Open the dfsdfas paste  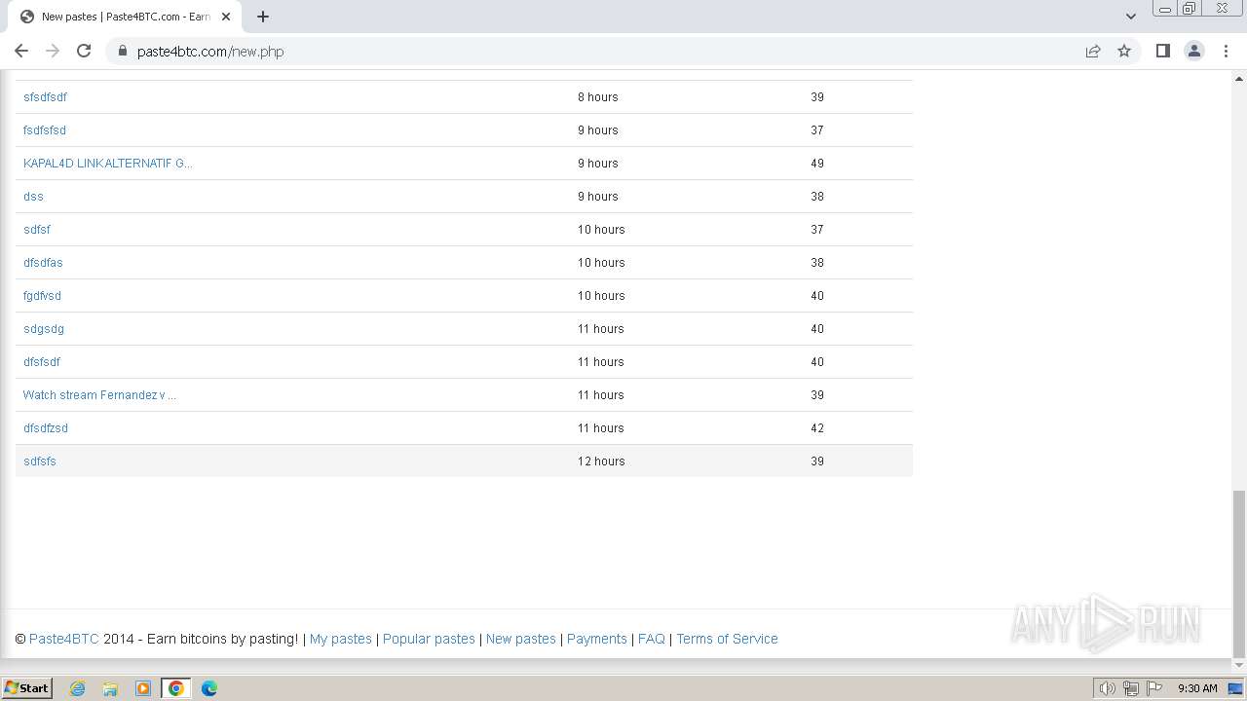[x=43, y=263]
